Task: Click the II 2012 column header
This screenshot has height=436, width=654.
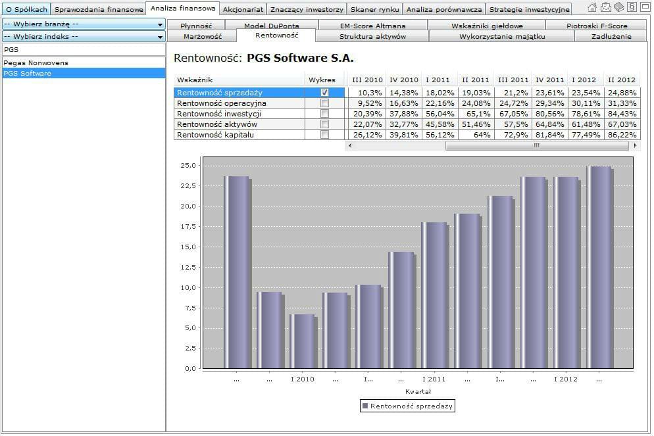Action: coord(622,80)
